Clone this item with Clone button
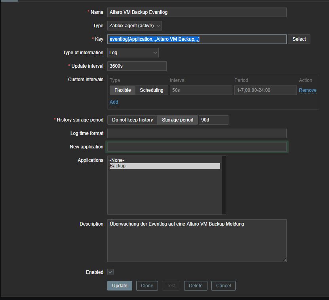Screen dimensions: 329x300 click(147, 286)
